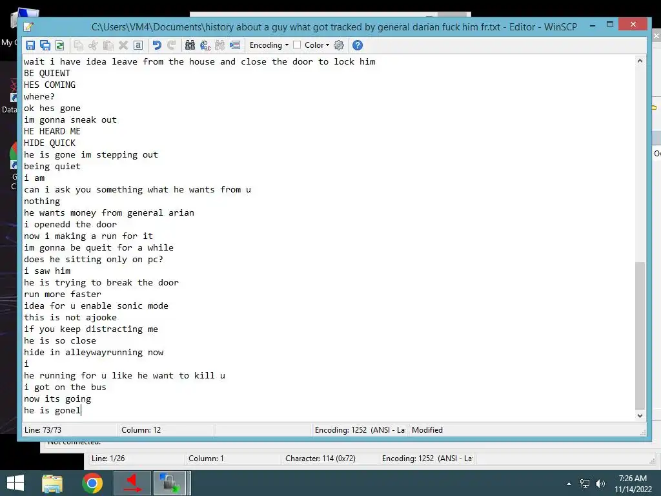The height and width of the screenshot is (496, 661).
Task: Switch to WinSCP taskbar button
Action: [x=170, y=483]
